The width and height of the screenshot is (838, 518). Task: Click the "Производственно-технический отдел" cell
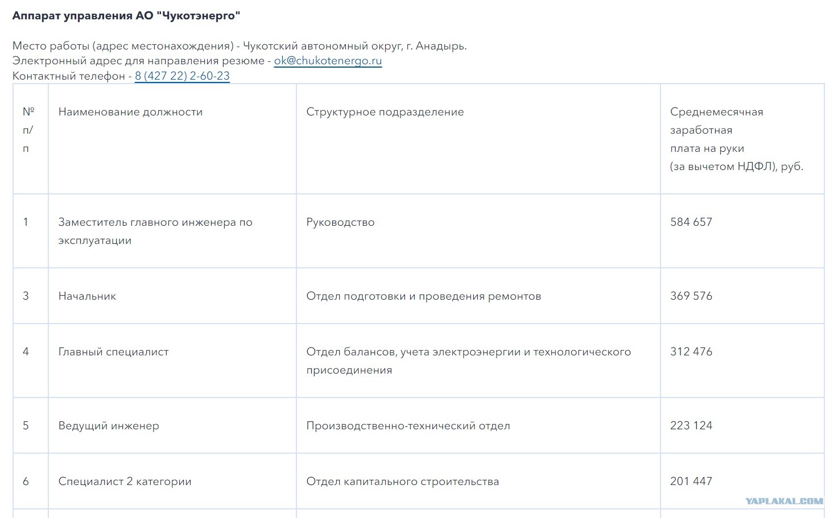pos(408,426)
